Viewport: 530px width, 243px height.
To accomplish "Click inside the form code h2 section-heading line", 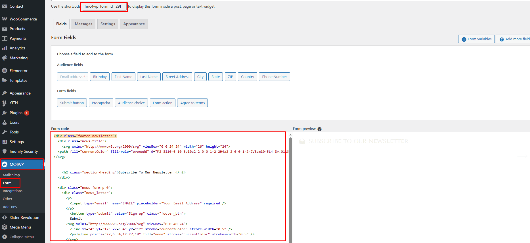I will point(123,172).
